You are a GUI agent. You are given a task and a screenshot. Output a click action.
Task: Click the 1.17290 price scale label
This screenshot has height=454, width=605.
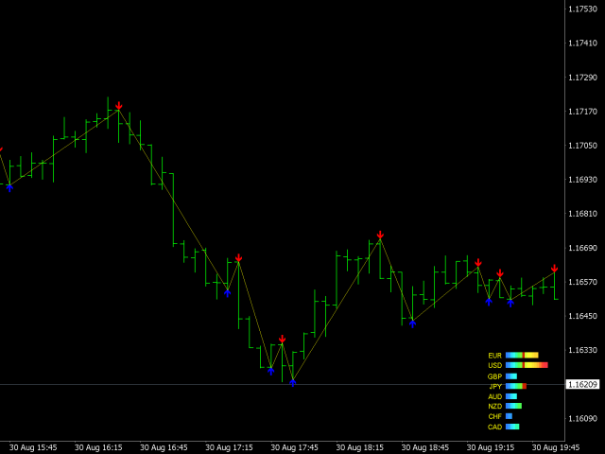(x=582, y=78)
